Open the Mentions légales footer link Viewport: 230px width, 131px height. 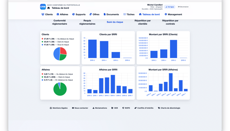pyautogui.click(x=59, y=108)
